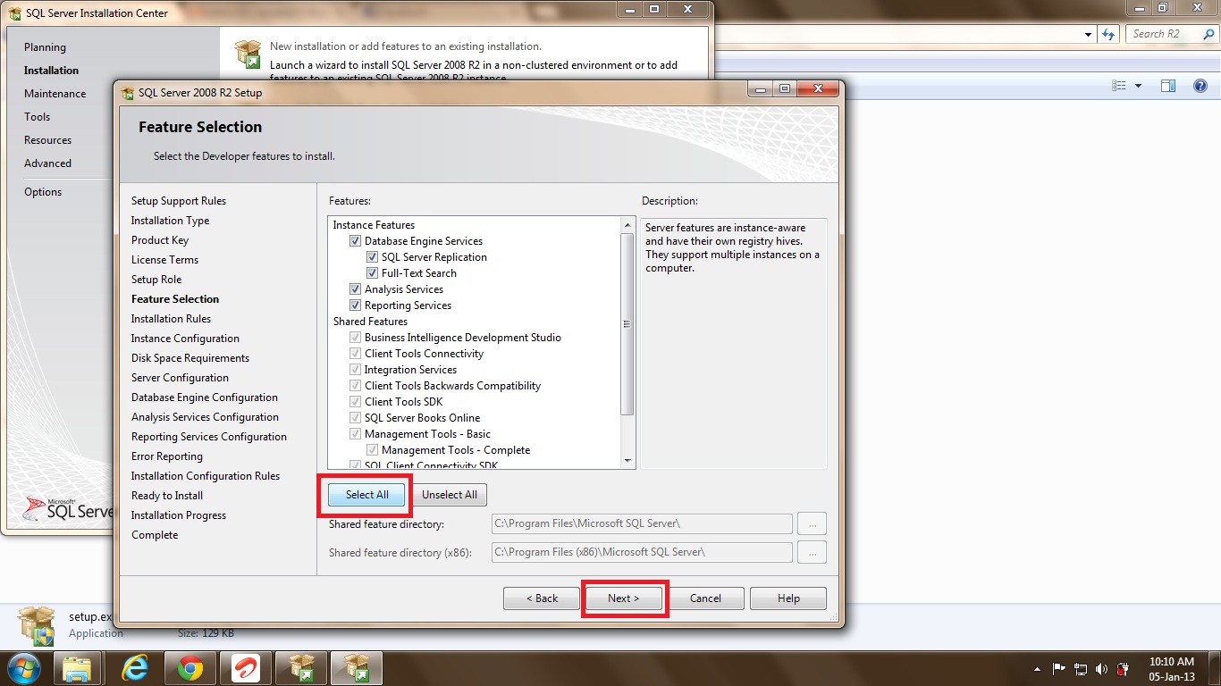The height and width of the screenshot is (686, 1221).
Task: Launch Internet Explorer from the taskbar
Action: click(x=135, y=667)
